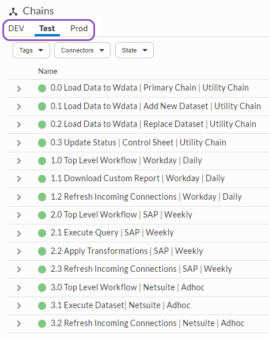Image resolution: width=269 pixels, height=337 pixels.
Task: Click green status dot of 0.0 Primary Chain
Action: 42,88
